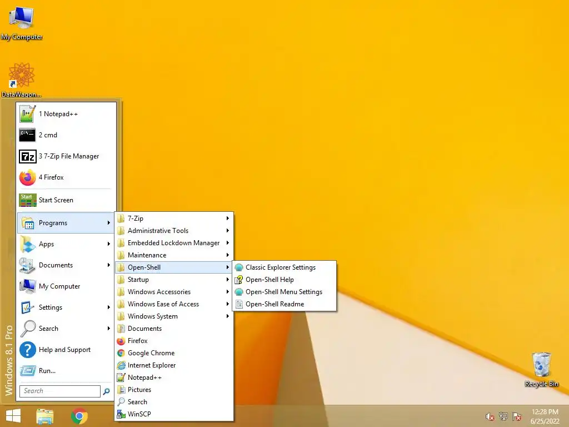569x427 pixels.
Task: Click the Windows Start button
Action: pos(13,416)
